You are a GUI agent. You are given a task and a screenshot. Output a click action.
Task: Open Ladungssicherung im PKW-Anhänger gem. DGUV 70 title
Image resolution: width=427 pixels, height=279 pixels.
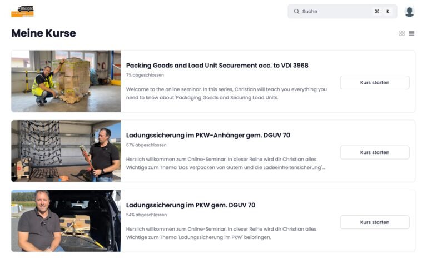point(208,135)
